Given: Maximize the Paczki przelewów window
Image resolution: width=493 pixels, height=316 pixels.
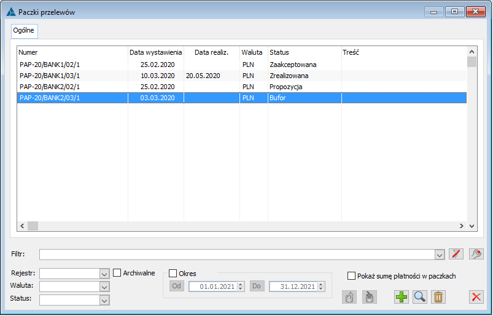Looking at the screenshot, I should coord(455,12).
